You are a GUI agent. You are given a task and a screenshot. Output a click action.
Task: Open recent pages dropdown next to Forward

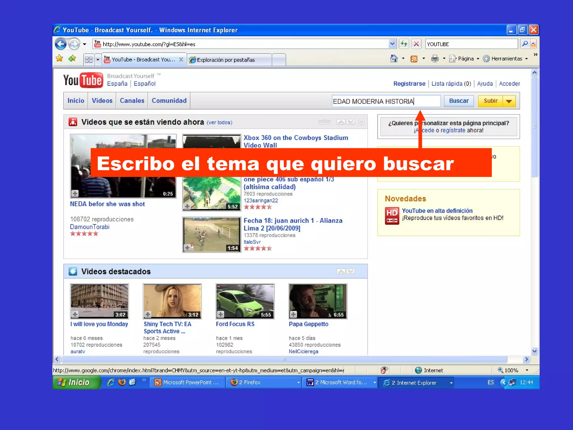pos(84,44)
